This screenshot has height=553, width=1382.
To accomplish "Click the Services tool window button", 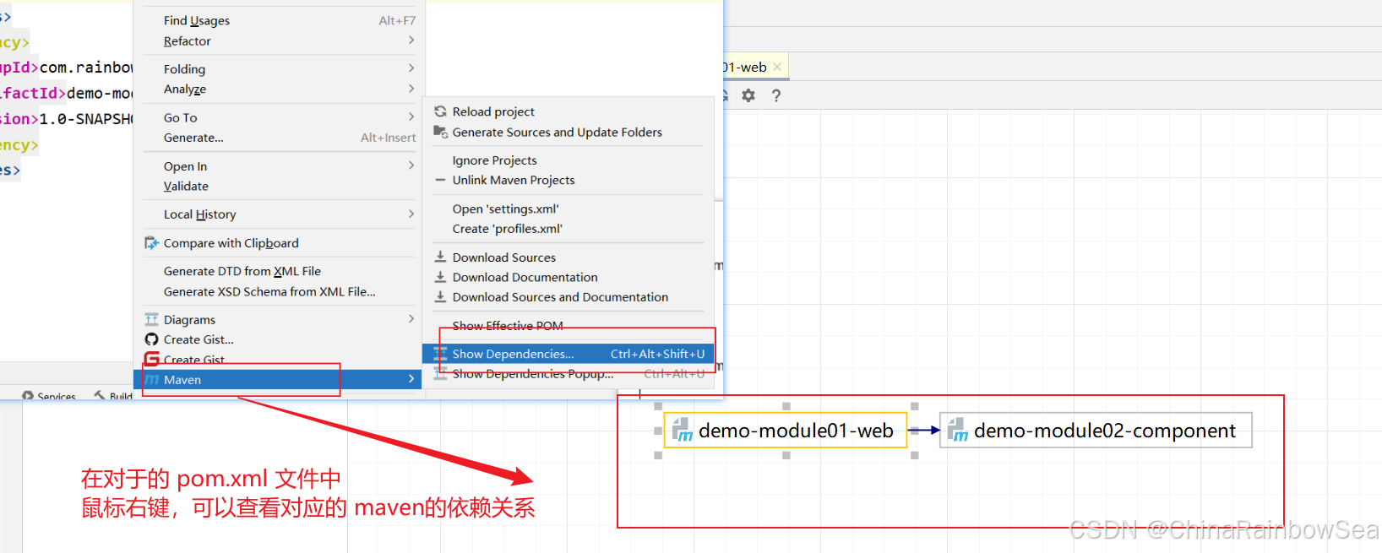I will point(49,396).
